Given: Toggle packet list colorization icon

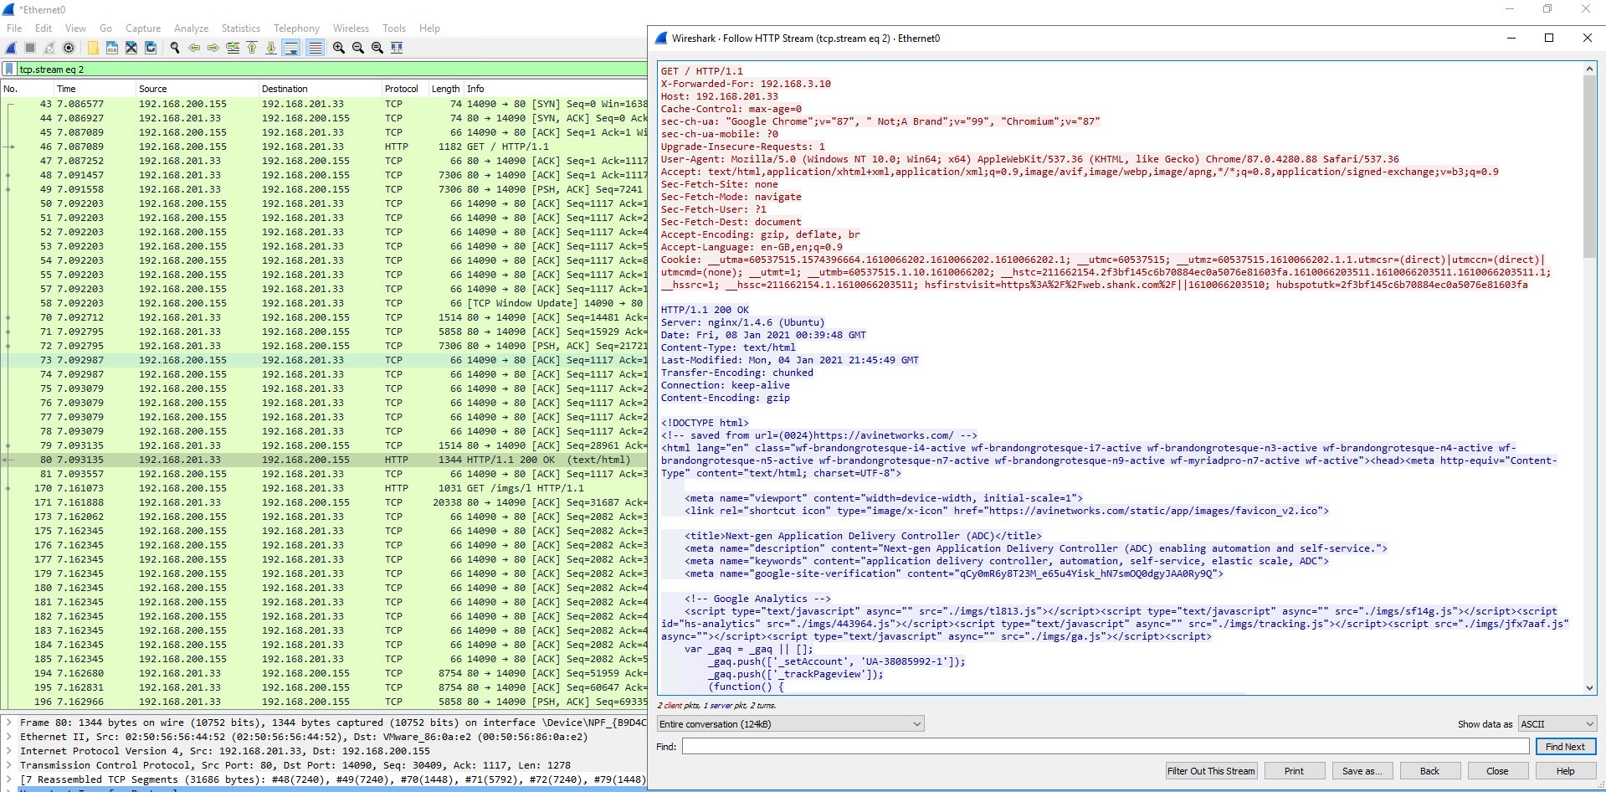Looking at the screenshot, I should (315, 48).
